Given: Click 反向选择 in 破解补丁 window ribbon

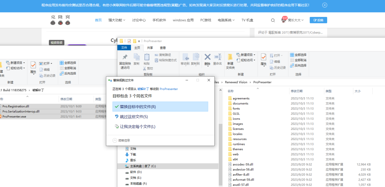Looking at the screenshot, I should (x=68, y=74).
